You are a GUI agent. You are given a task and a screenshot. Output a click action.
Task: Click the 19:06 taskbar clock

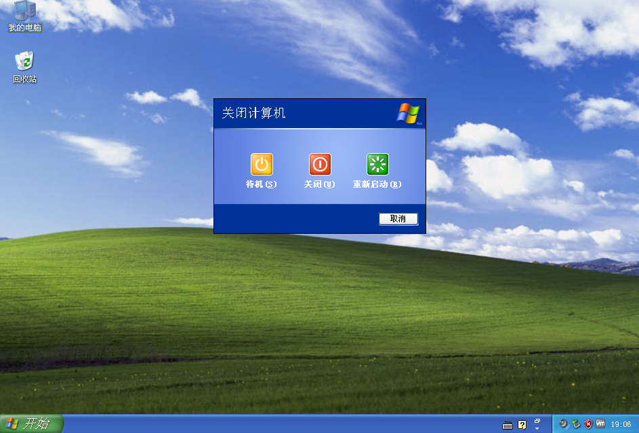621,424
